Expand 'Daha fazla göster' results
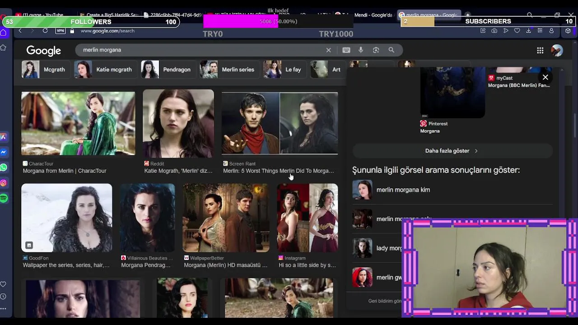 [452, 151]
